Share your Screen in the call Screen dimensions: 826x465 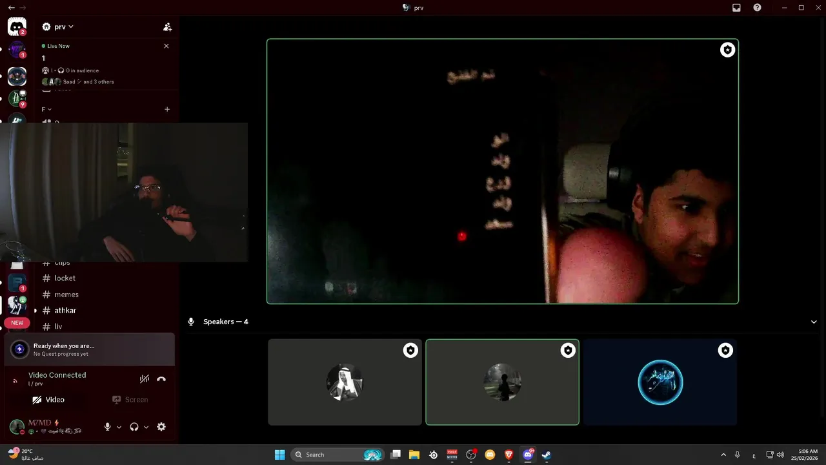[130, 400]
